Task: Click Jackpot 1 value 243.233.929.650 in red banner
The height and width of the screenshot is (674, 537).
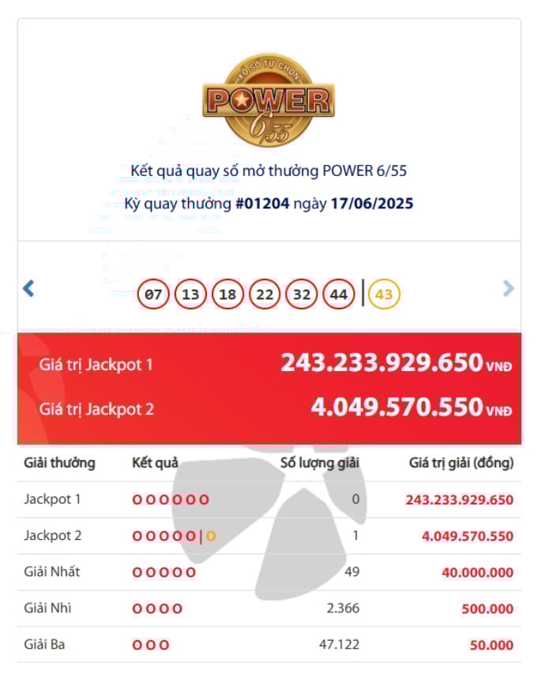Action: [396, 363]
